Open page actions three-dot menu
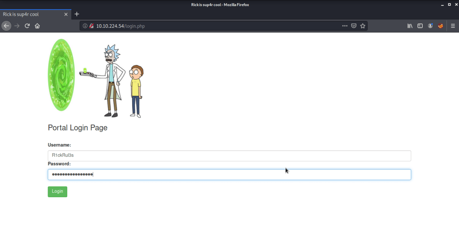Screen dimensions: 459x238 [345, 26]
